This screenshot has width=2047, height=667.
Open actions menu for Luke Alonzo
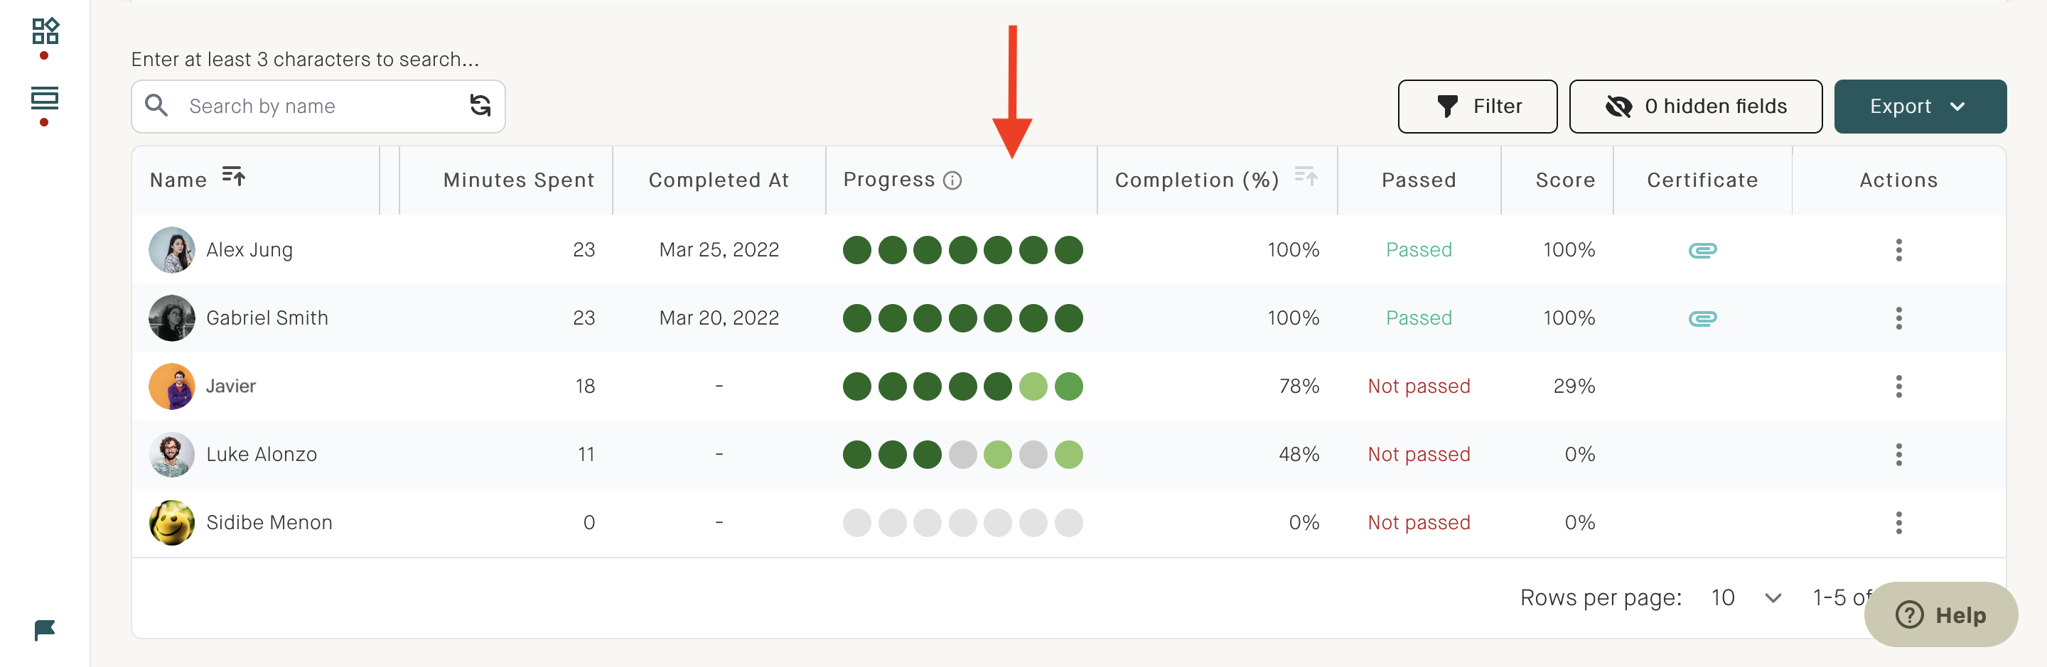click(1898, 455)
